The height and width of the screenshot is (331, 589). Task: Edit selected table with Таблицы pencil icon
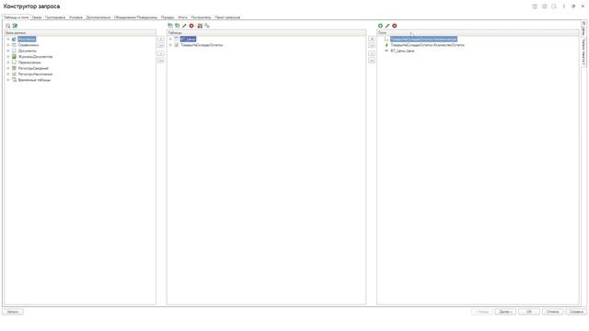click(x=184, y=26)
